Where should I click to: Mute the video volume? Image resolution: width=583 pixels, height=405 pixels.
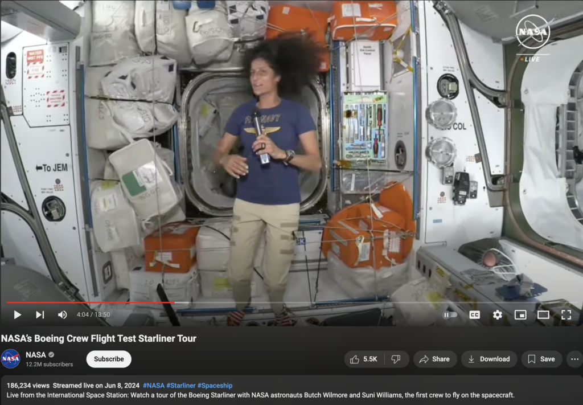[62, 314]
